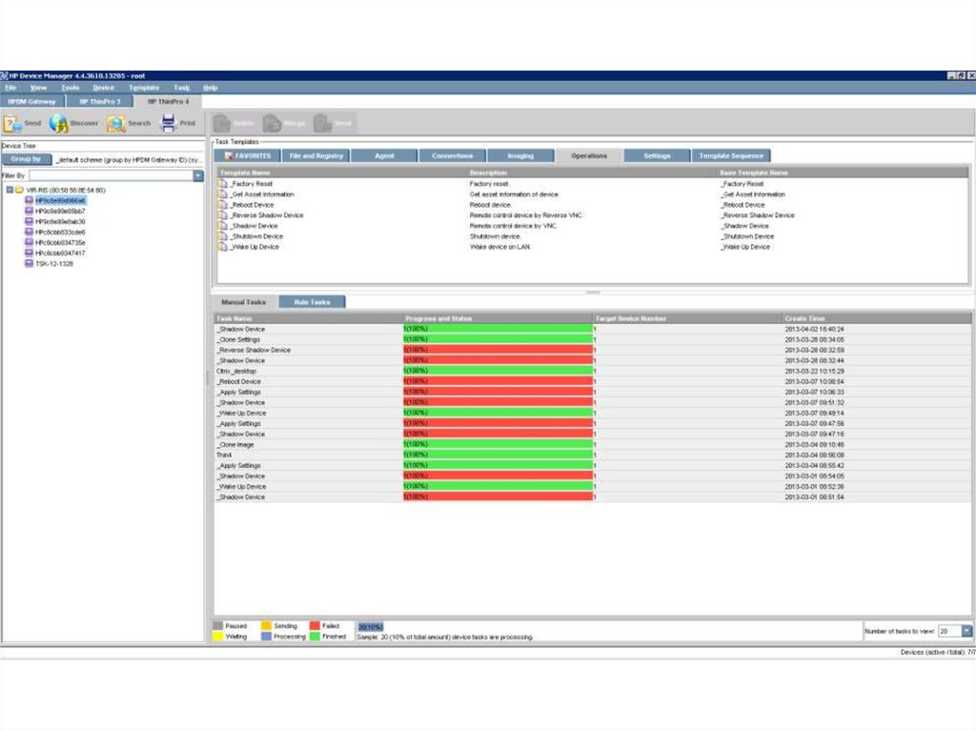This screenshot has width=976, height=731.
Task: Collapse the VIR-RIS tree node
Action: point(10,190)
